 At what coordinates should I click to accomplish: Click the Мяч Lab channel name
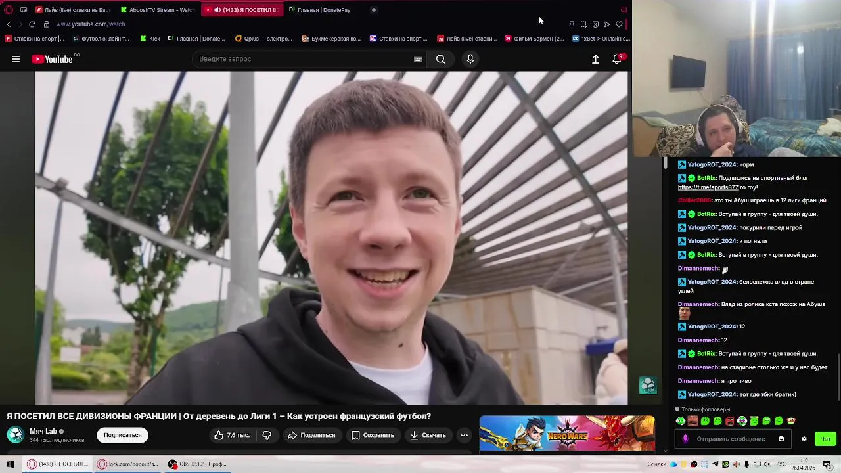tap(43, 431)
